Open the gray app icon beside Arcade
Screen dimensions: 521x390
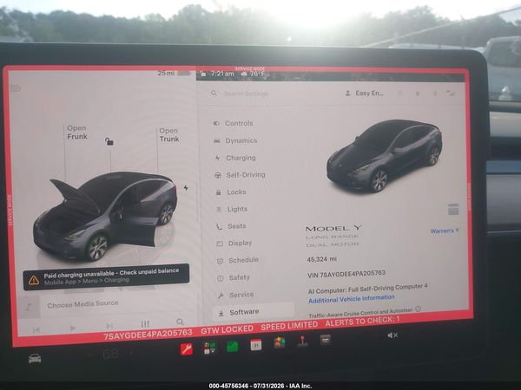coord(326,340)
